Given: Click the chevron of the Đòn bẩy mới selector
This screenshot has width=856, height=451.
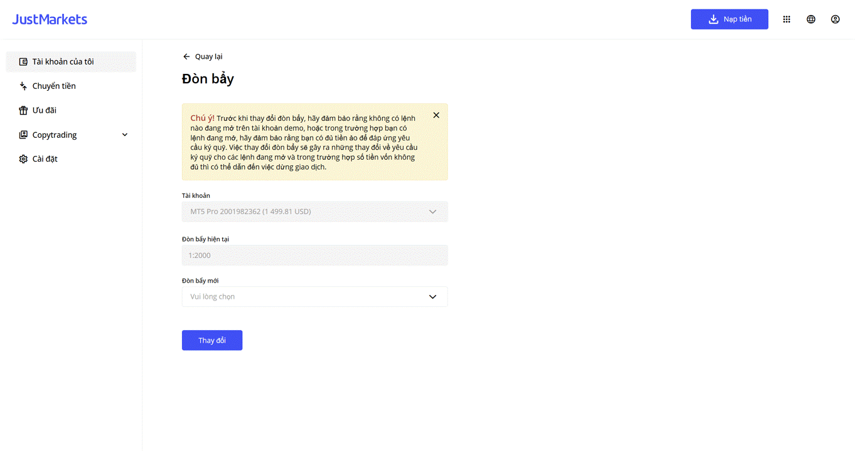Looking at the screenshot, I should click(x=432, y=297).
